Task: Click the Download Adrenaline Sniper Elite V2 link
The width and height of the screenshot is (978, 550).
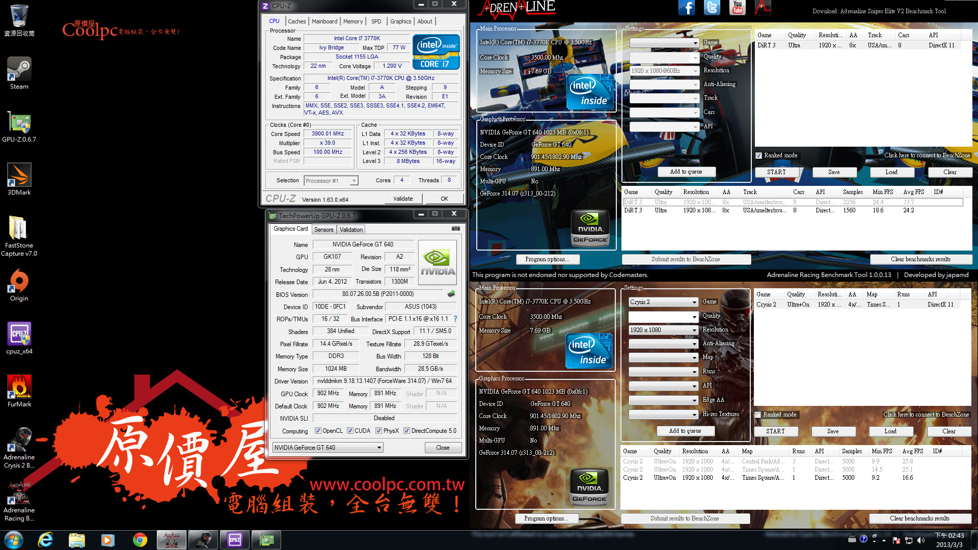Action: pos(879,11)
